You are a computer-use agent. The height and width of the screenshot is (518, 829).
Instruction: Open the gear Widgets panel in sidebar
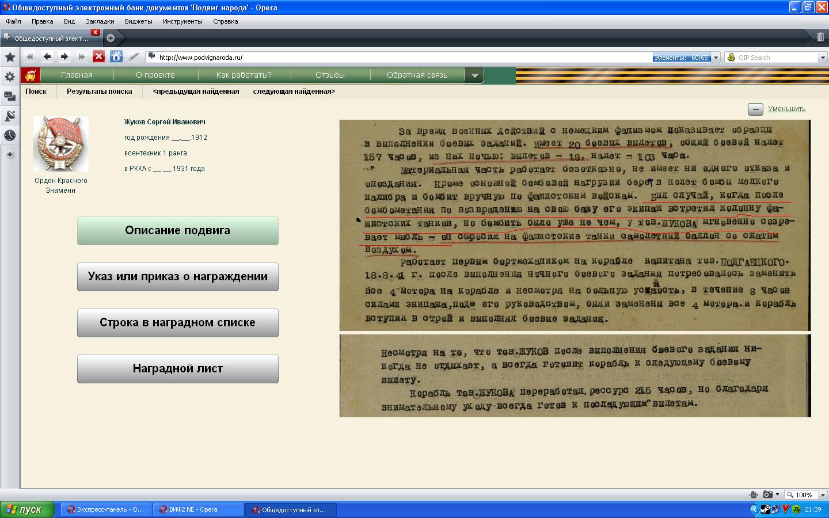(10, 77)
